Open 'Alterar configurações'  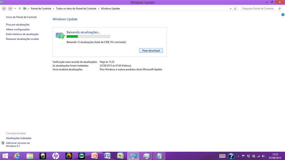coord(18,29)
